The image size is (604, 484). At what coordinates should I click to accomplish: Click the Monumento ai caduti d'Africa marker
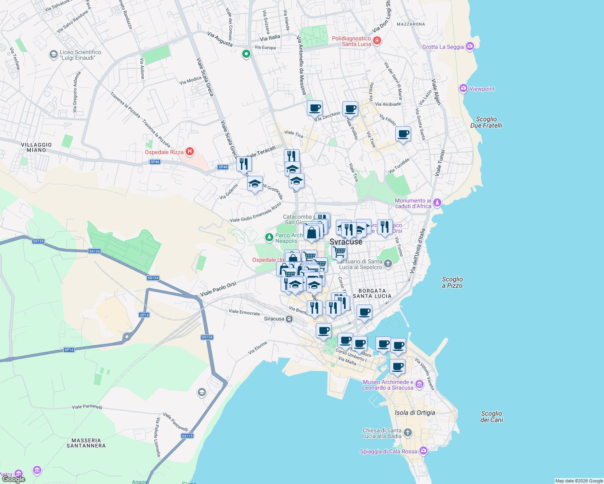coord(436,203)
